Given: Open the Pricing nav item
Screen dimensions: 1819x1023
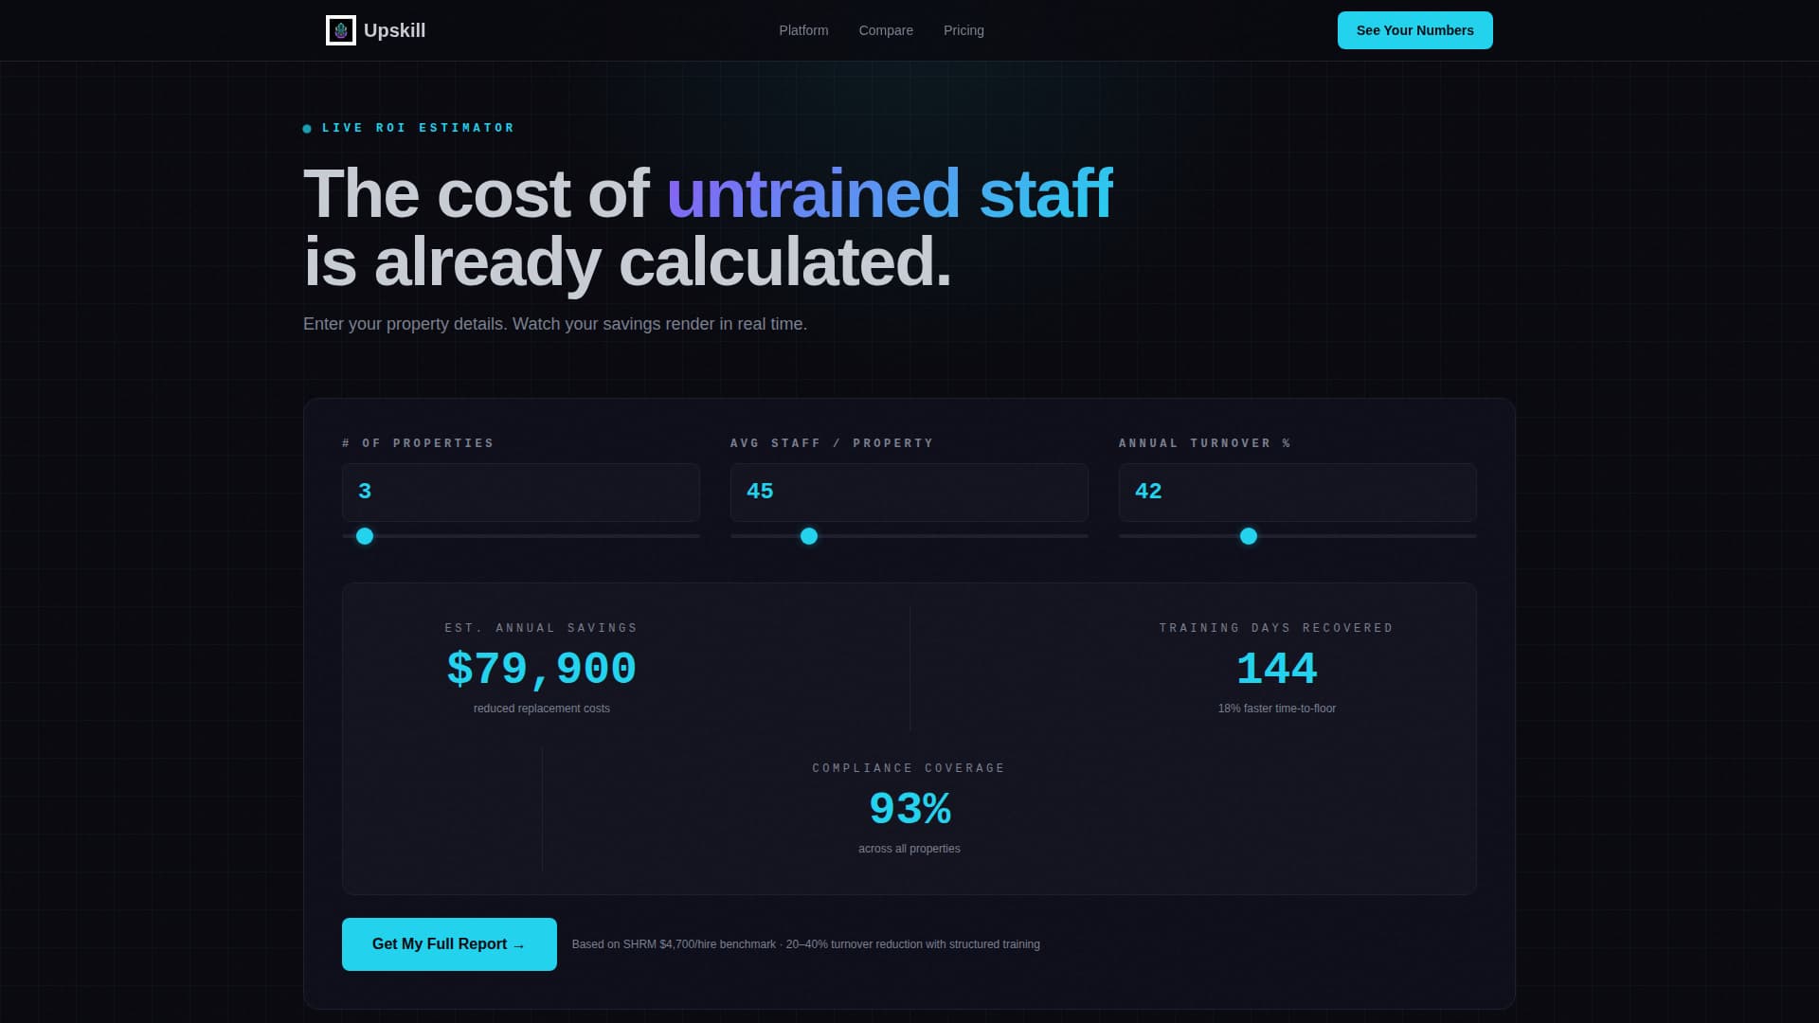Looking at the screenshot, I should point(964,30).
